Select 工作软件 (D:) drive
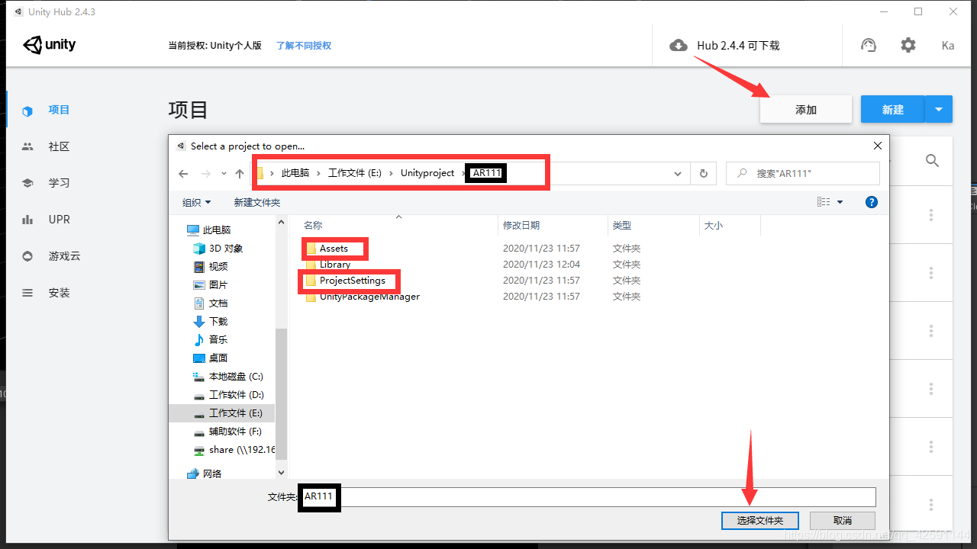Image resolution: width=977 pixels, height=549 pixels. pyautogui.click(x=237, y=394)
